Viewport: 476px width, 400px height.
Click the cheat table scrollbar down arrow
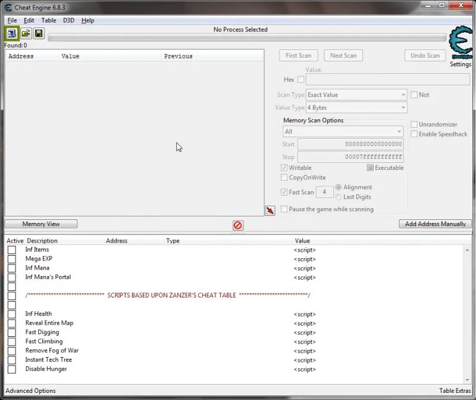point(467,380)
